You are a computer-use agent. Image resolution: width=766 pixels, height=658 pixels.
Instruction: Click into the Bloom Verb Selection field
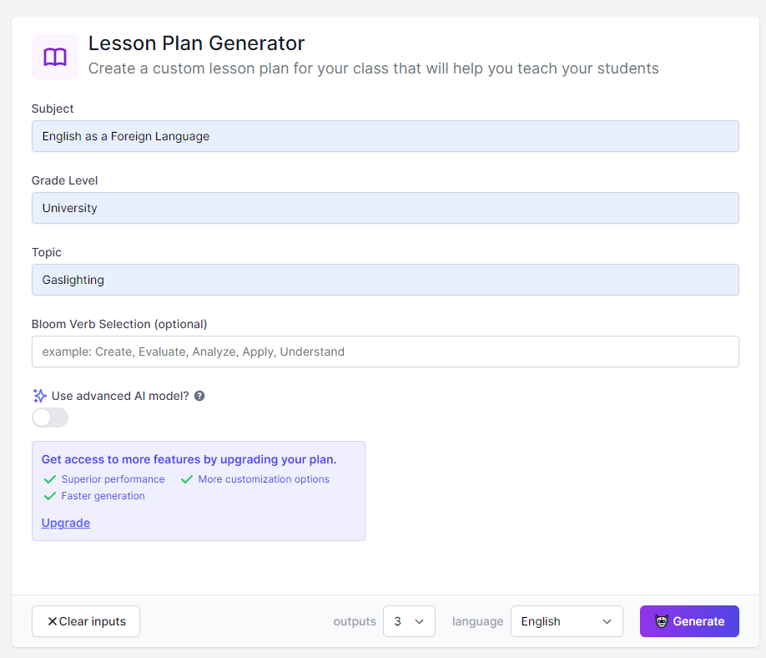[385, 352]
